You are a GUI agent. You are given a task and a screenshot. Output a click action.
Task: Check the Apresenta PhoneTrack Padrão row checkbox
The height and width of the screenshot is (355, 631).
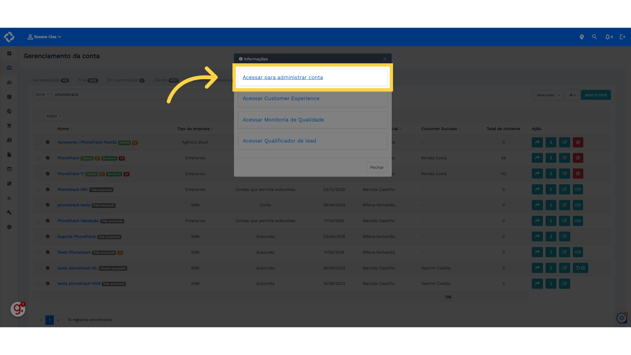click(38, 142)
